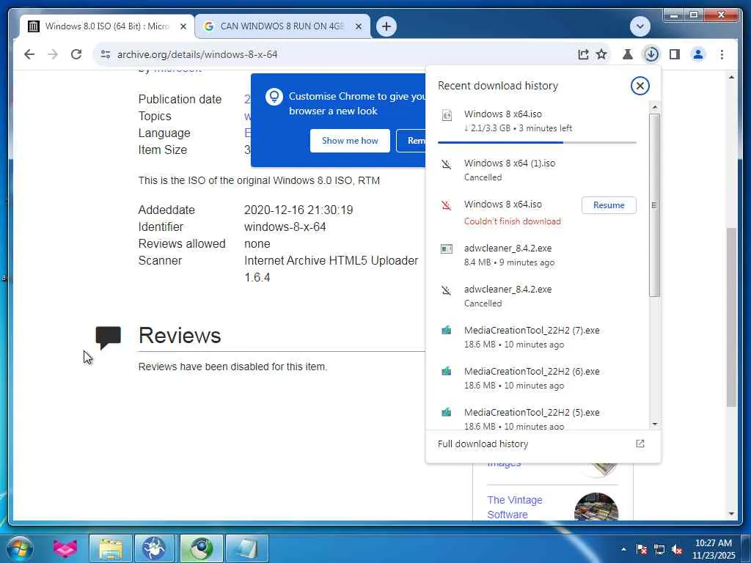Expand the tab search dropdown

(x=640, y=26)
